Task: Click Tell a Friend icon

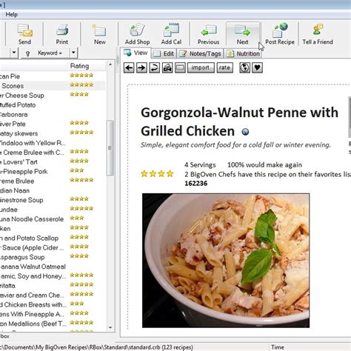Action: point(318,34)
